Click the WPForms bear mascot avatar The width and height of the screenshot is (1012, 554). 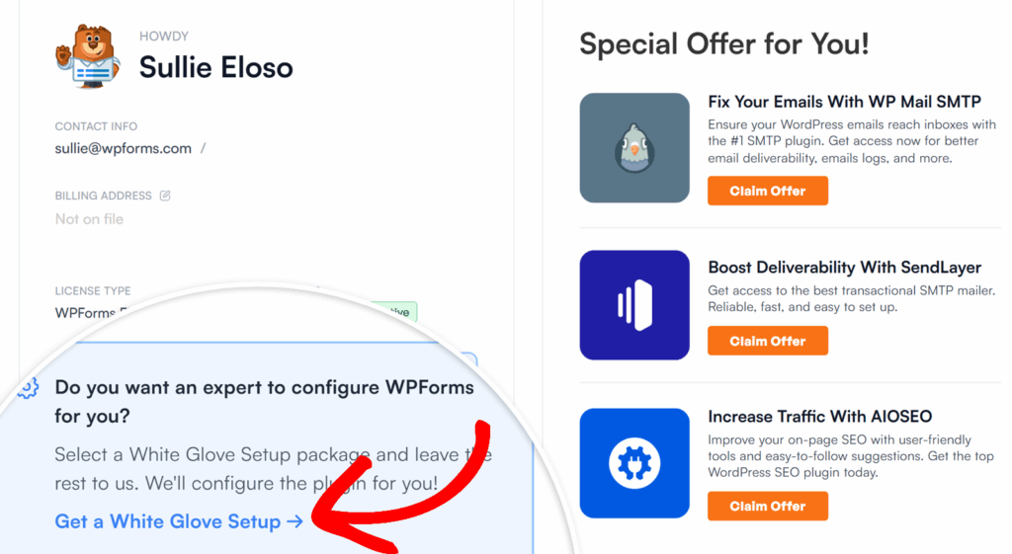(x=88, y=56)
